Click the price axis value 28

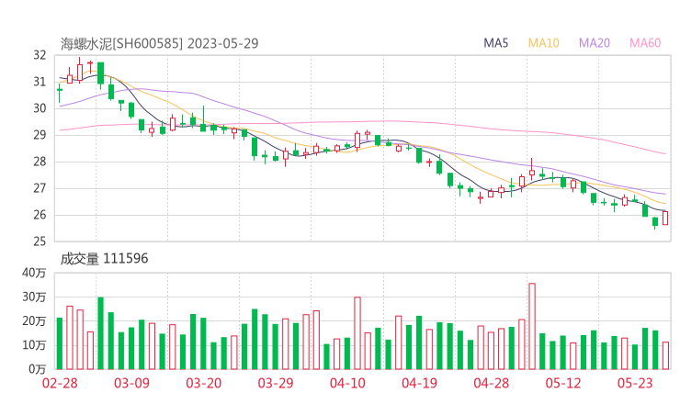(40, 162)
